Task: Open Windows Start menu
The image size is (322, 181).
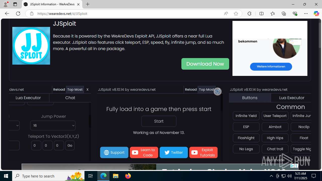Action: 6,176
